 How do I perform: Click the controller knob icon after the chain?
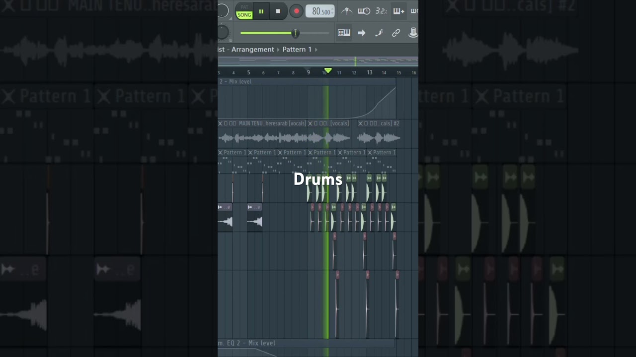click(x=413, y=33)
